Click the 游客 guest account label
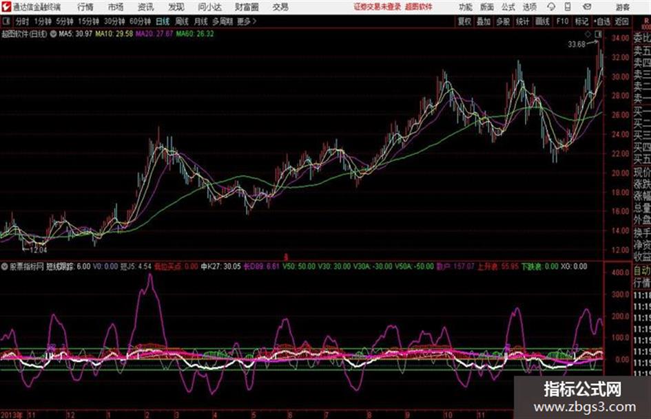Screen dimensions: 651x419 click(622, 7)
